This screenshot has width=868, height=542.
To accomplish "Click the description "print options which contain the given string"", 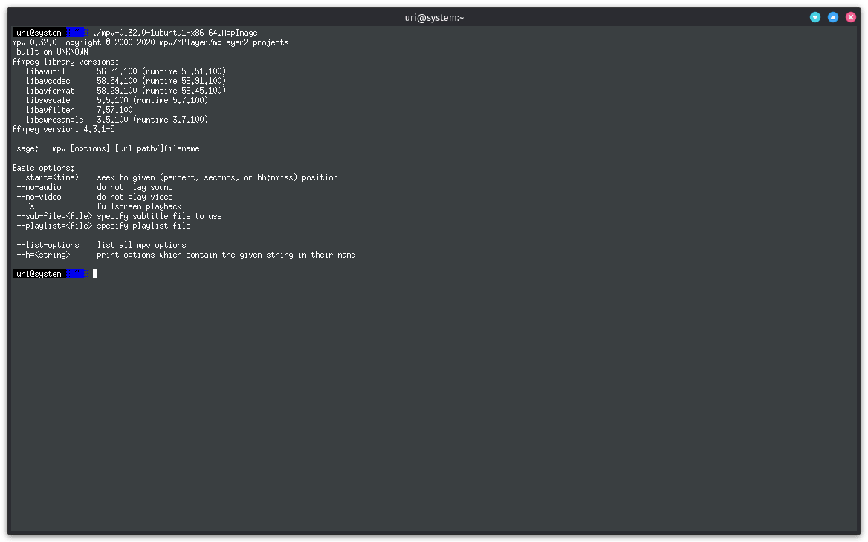I will tap(226, 255).
